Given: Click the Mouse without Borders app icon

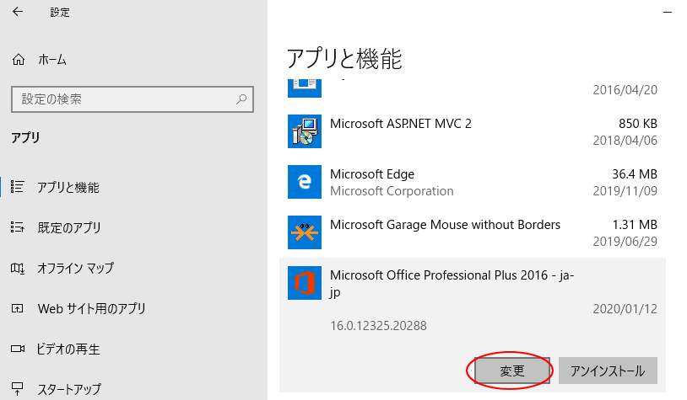Looking at the screenshot, I should (305, 232).
